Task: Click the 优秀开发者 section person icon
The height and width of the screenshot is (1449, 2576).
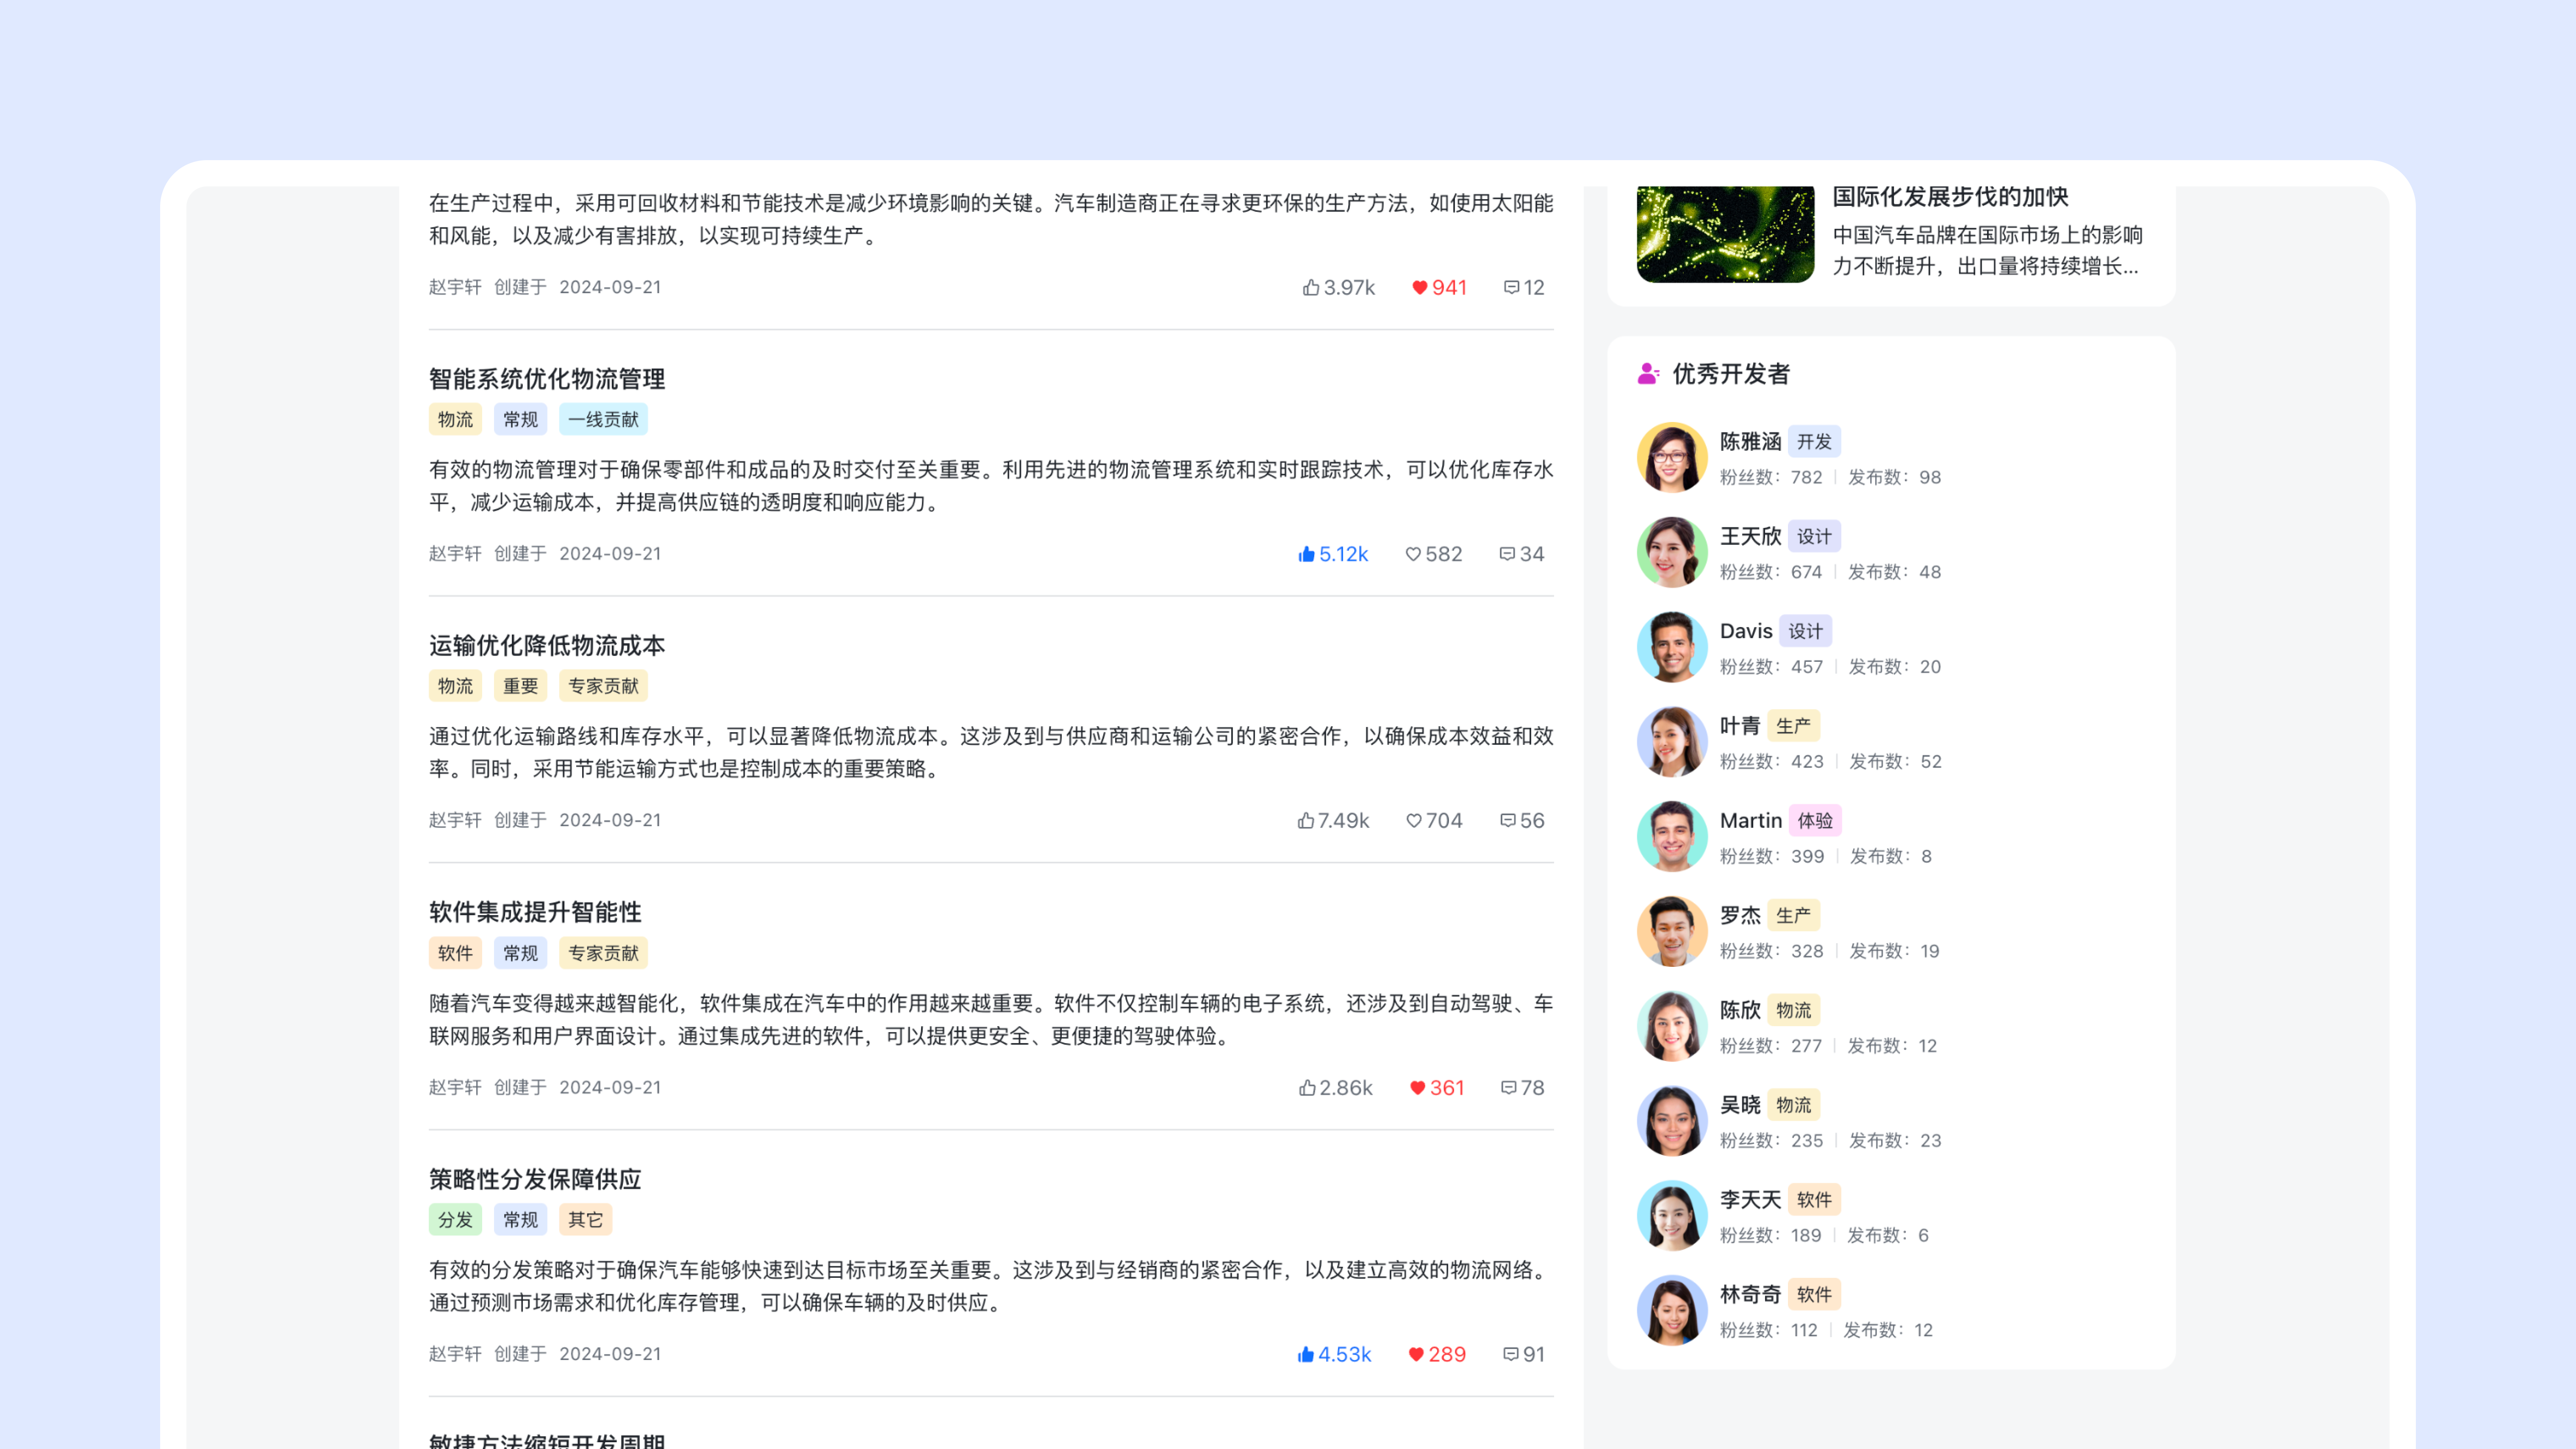Action: click(1648, 374)
